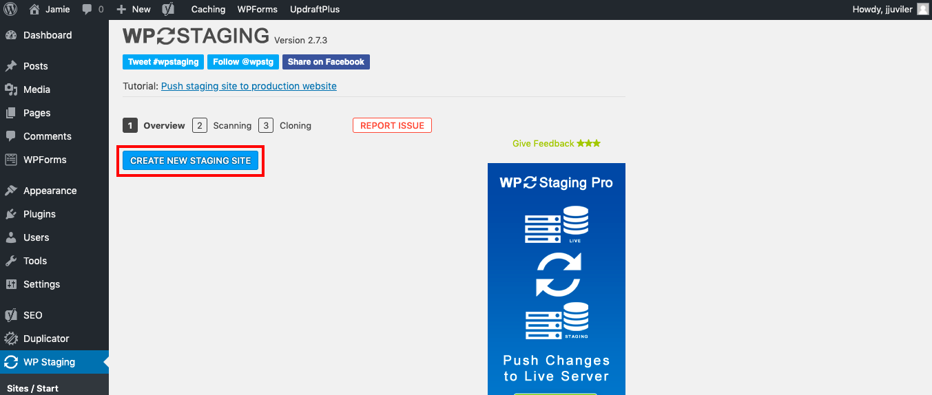Open UpdraftPlus in the admin bar
This screenshot has height=395, width=932.
coord(315,10)
